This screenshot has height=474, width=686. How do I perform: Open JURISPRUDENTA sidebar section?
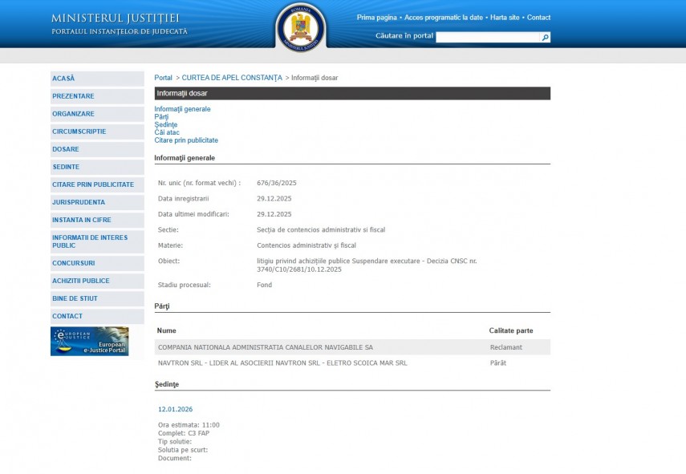click(79, 202)
